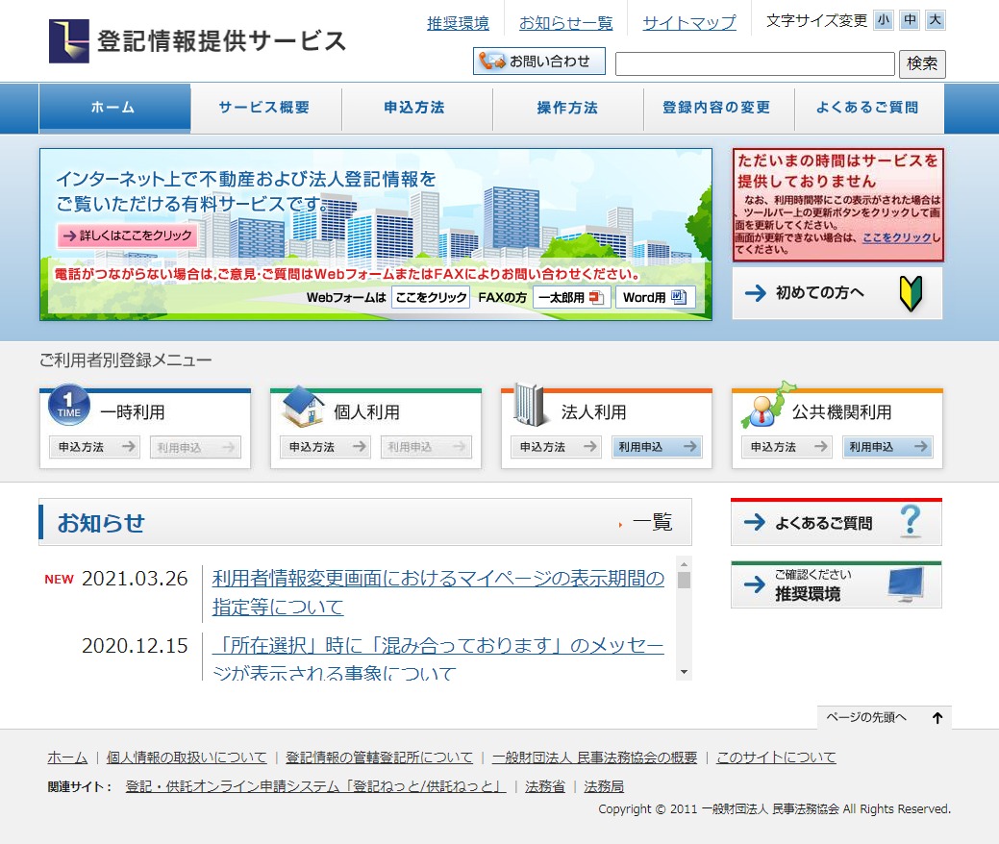
Task: Click the 個人利用 house icon
Action: 302,408
